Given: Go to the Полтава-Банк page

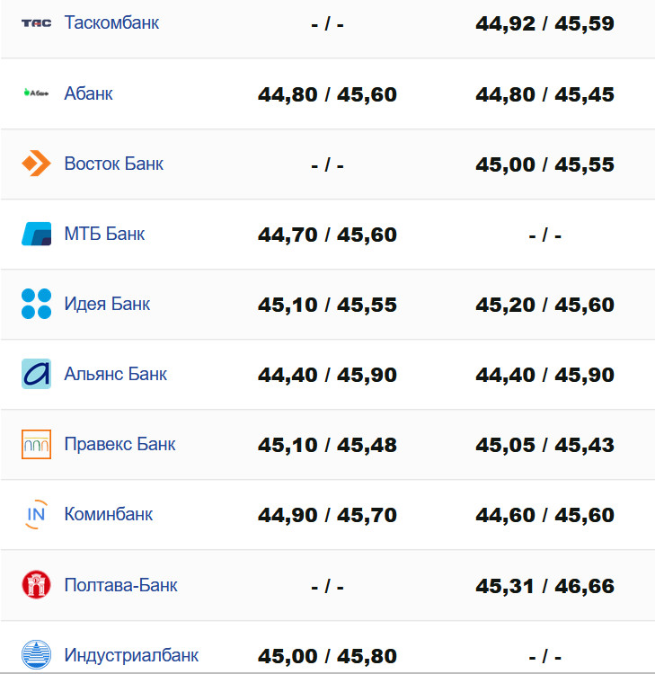Looking at the screenshot, I should pyautogui.click(x=120, y=585).
